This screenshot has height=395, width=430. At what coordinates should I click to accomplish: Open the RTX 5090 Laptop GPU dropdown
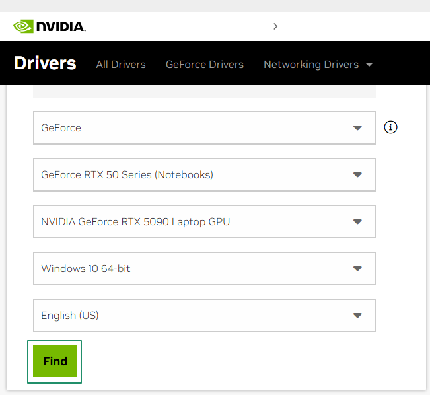[x=205, y=222]
